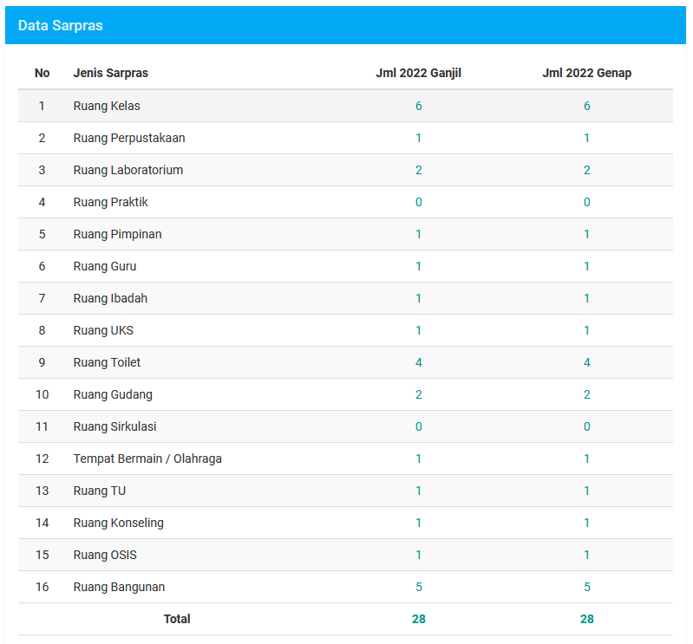Select Tempat Bermain / Olahraga row label

click(x=147, y=459)
